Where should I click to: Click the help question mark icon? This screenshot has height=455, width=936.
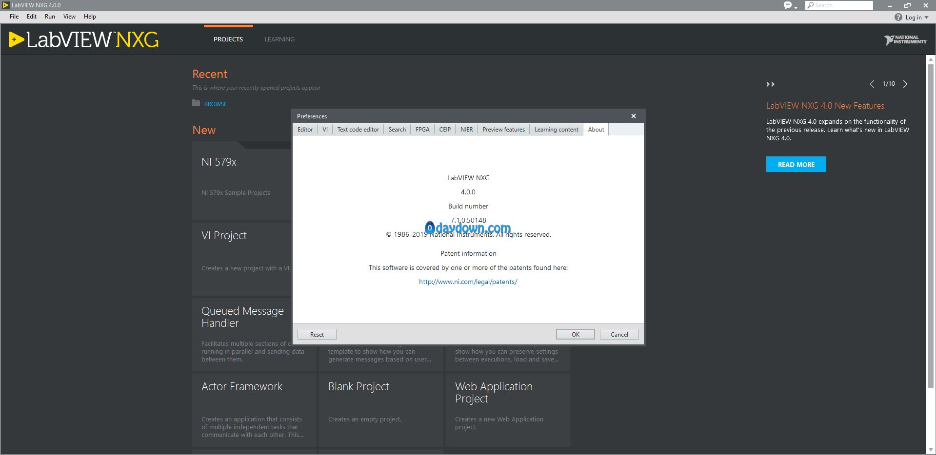tap(898, 17)
